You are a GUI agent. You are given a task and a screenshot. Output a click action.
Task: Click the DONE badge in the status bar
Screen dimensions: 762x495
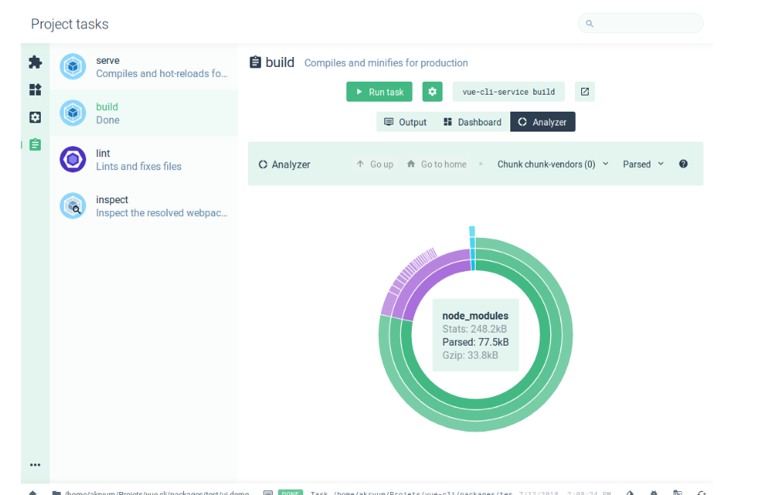[290, 492]
